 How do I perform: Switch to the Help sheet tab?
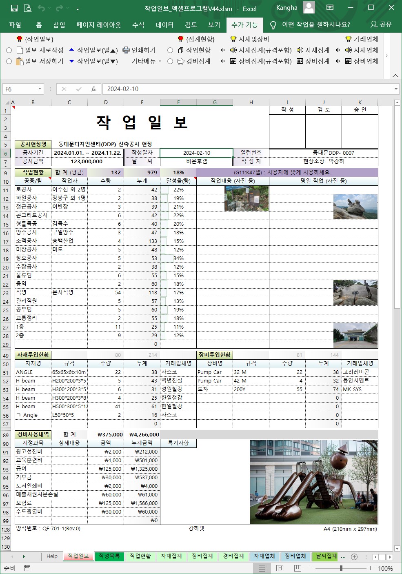pos(52,556)
